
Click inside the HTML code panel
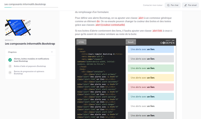(x=100, y=80)
